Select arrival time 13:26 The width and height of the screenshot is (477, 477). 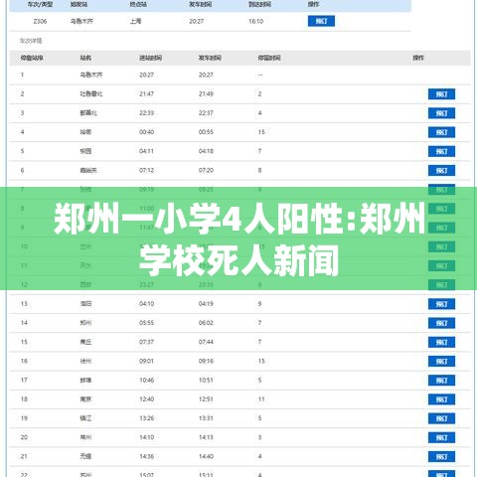pos(146,418)
